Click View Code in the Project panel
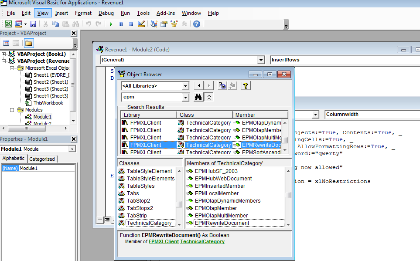 [x=6, y=43]
